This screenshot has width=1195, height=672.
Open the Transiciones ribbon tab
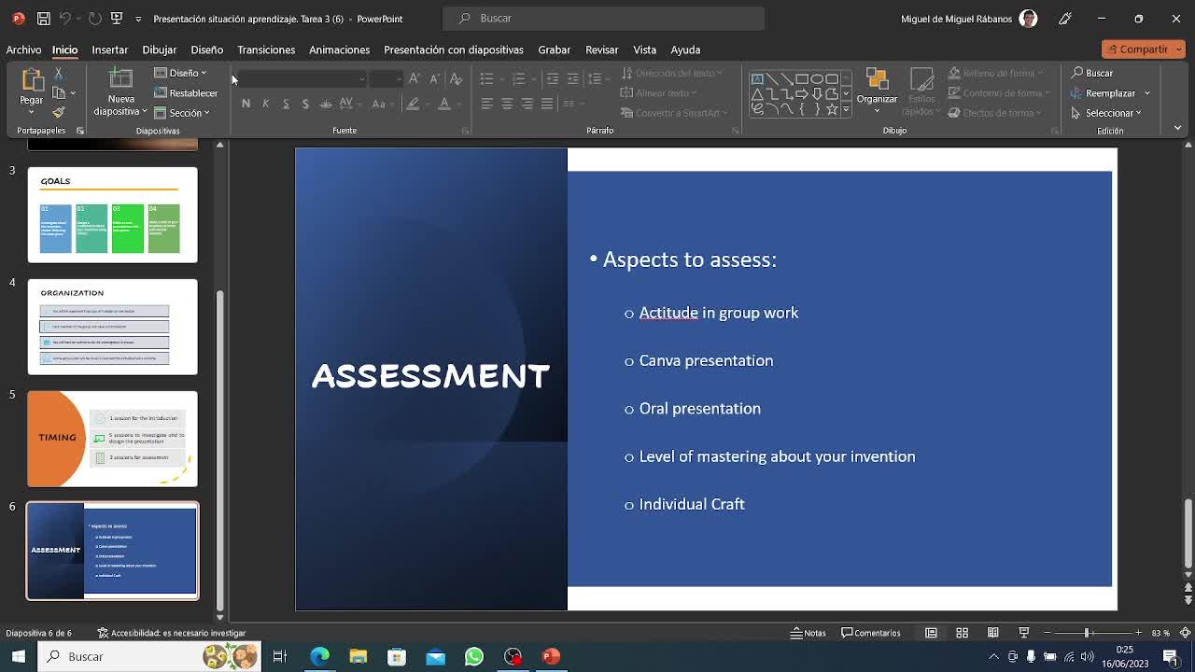click(266, 49)
